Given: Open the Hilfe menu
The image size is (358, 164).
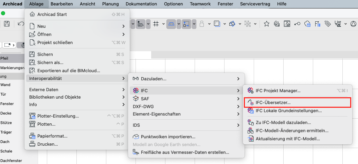Looking at the screenshot, I should pyautogui.click(x=282, y=4).
